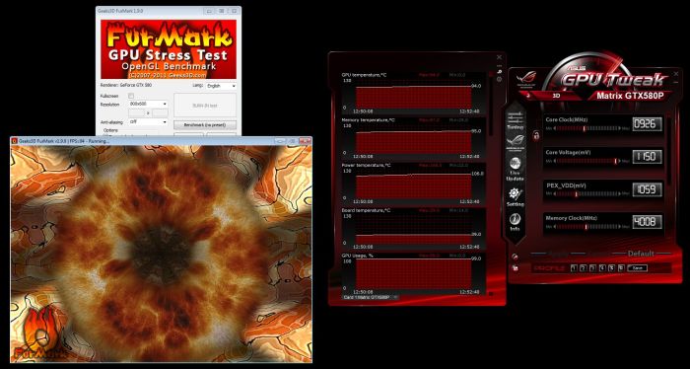Open the Lang English dropdown in FurMark
The width and height of the screenshot is (690, 369).
coord(222,86)
